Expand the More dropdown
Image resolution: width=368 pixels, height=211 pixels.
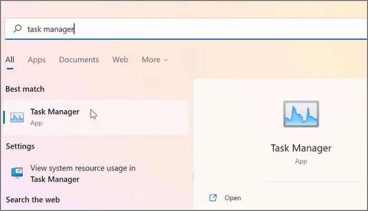(x=155, y=60)
